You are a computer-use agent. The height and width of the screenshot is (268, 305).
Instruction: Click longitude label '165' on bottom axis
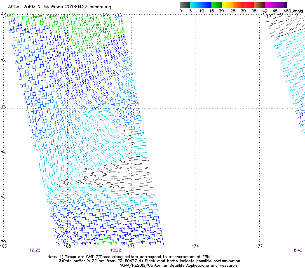(3, 247)
